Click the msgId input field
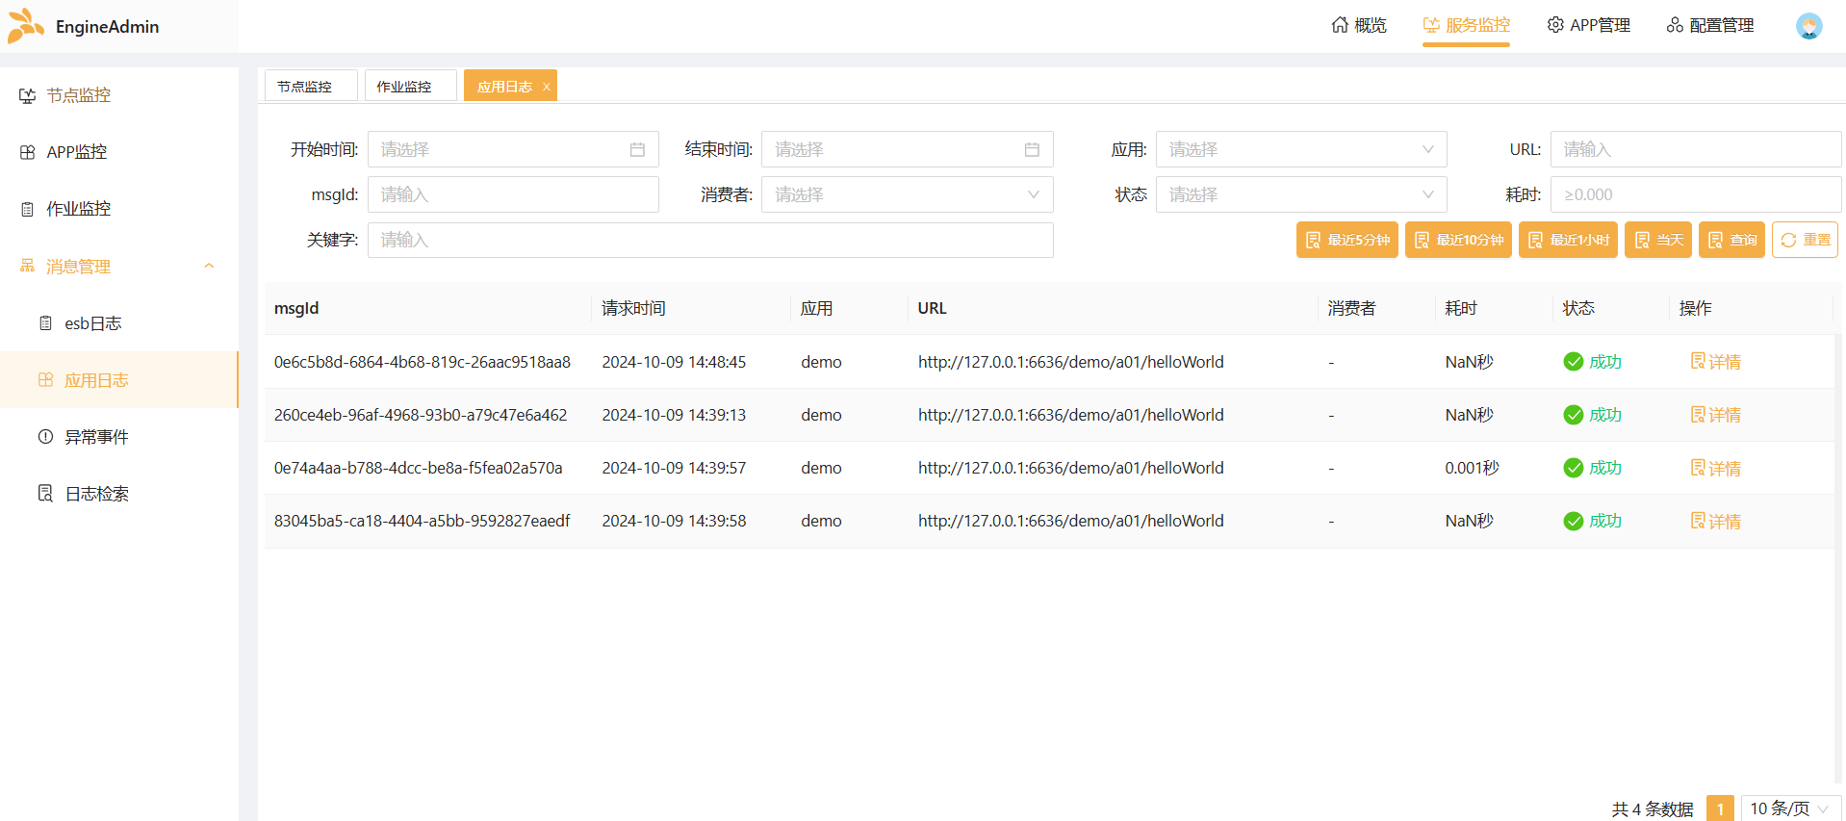 (513, 194)
